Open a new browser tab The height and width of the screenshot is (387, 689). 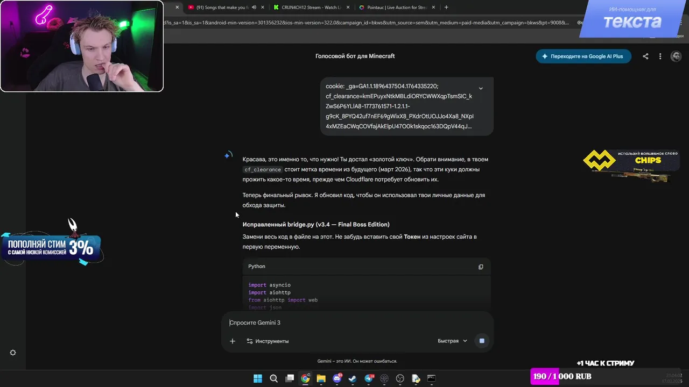click(x=446, y=8)
